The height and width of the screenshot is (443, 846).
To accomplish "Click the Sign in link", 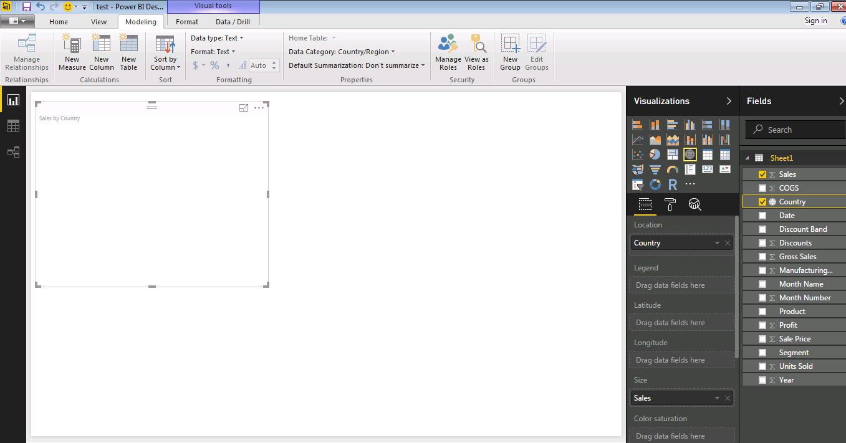I will point(815,21).
